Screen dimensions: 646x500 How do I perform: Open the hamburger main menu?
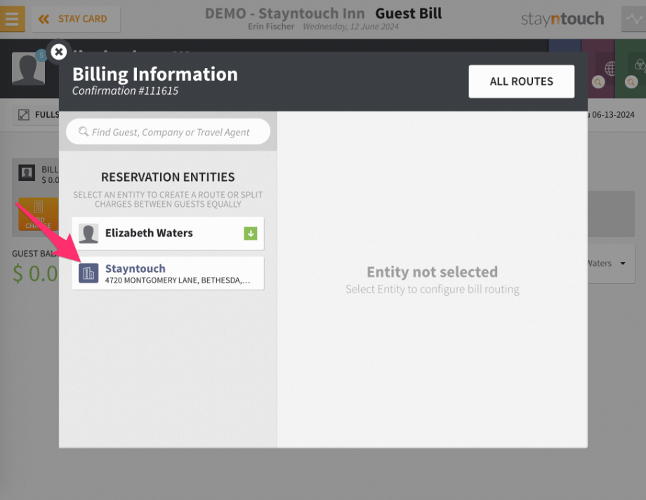coord(12,19)
